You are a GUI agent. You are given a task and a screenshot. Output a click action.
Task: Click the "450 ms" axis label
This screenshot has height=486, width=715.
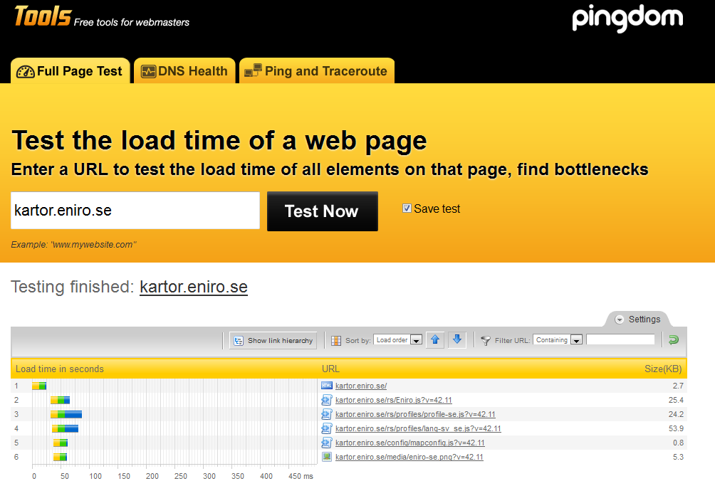point(301,476)
